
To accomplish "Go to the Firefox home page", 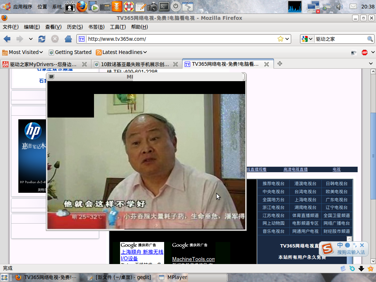I will click(x=68, y=39).
